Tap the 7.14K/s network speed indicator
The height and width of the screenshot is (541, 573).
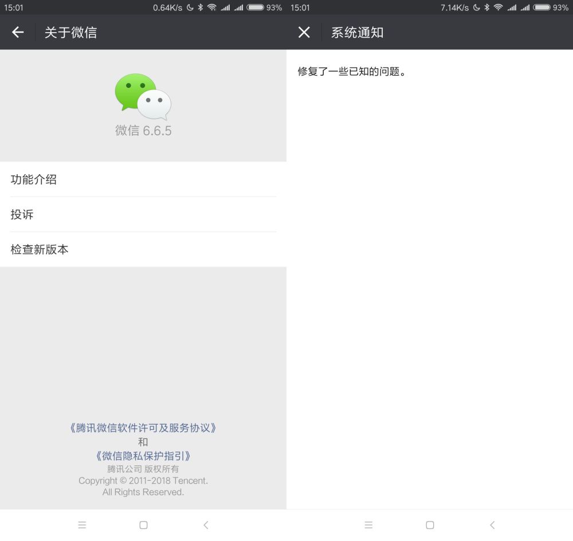click(x=454, y=7)
